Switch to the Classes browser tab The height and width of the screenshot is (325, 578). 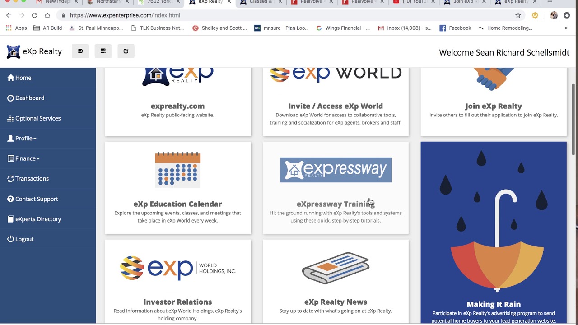[260, 2]
